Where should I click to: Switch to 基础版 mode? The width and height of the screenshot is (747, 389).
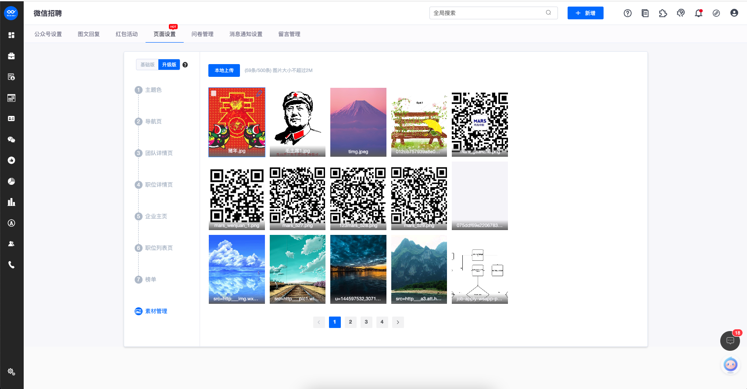(x=147, y=65)
